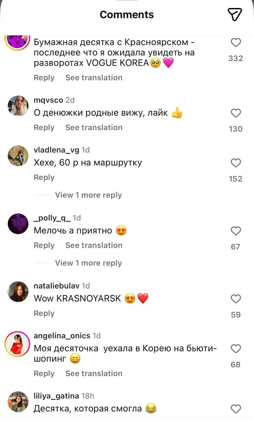
Task: Like mqvsco's comment with the heart
Action: pos(236,113)
